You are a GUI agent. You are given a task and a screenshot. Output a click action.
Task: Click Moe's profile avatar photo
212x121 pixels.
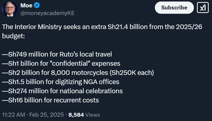pyautogui.click(x=9, y=9)
